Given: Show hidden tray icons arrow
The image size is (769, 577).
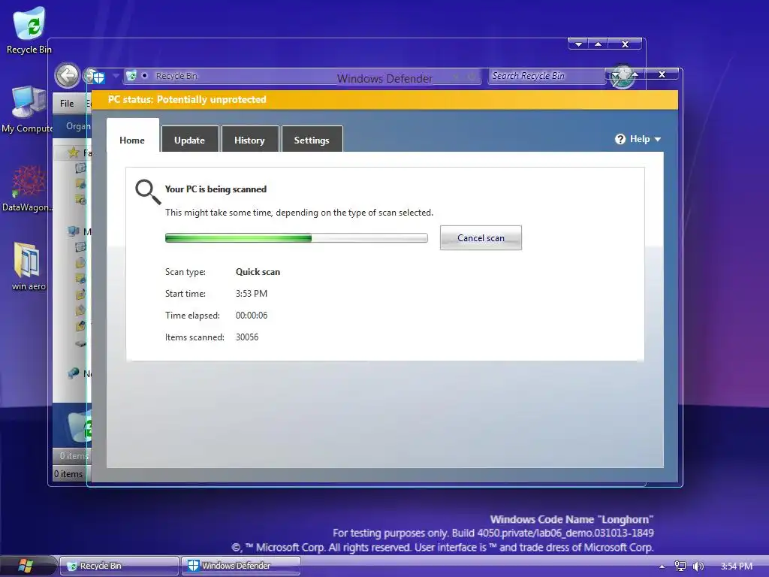Looking at the screenshot, I should [x=662, y=566].
